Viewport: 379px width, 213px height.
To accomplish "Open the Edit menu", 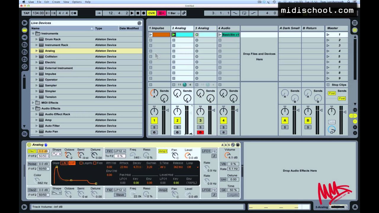I will [x=47, y=2].
